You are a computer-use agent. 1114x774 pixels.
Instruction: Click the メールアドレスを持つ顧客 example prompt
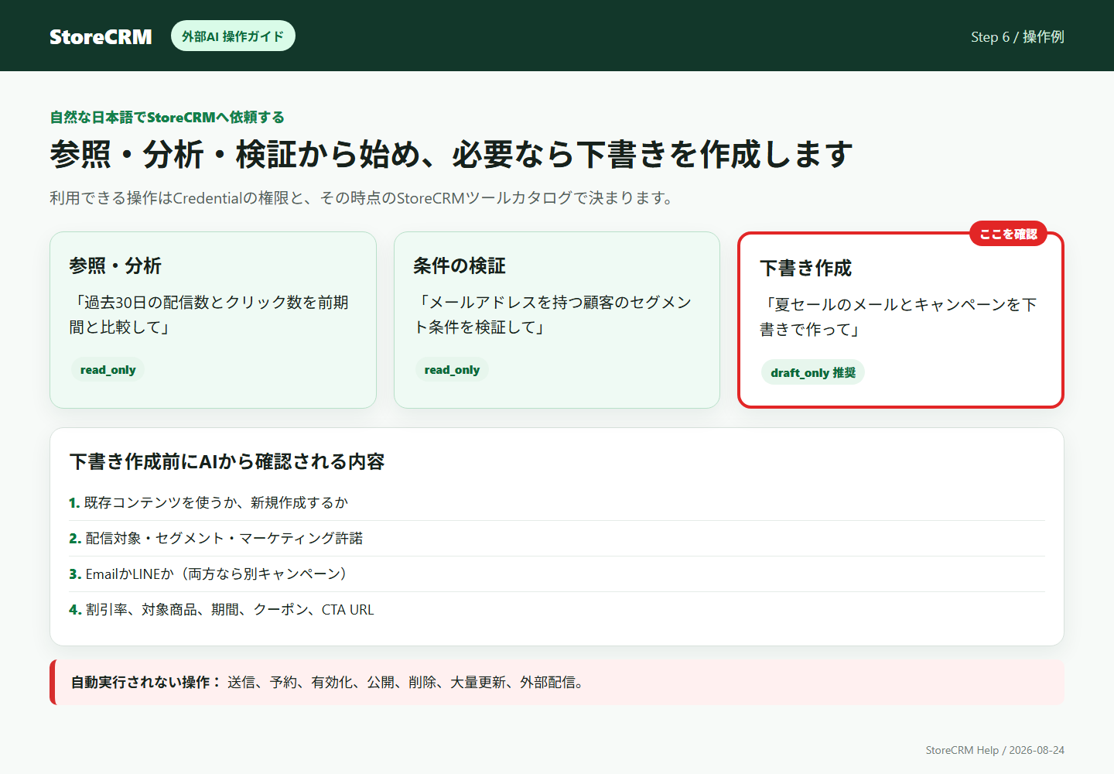tap(552, 314)
